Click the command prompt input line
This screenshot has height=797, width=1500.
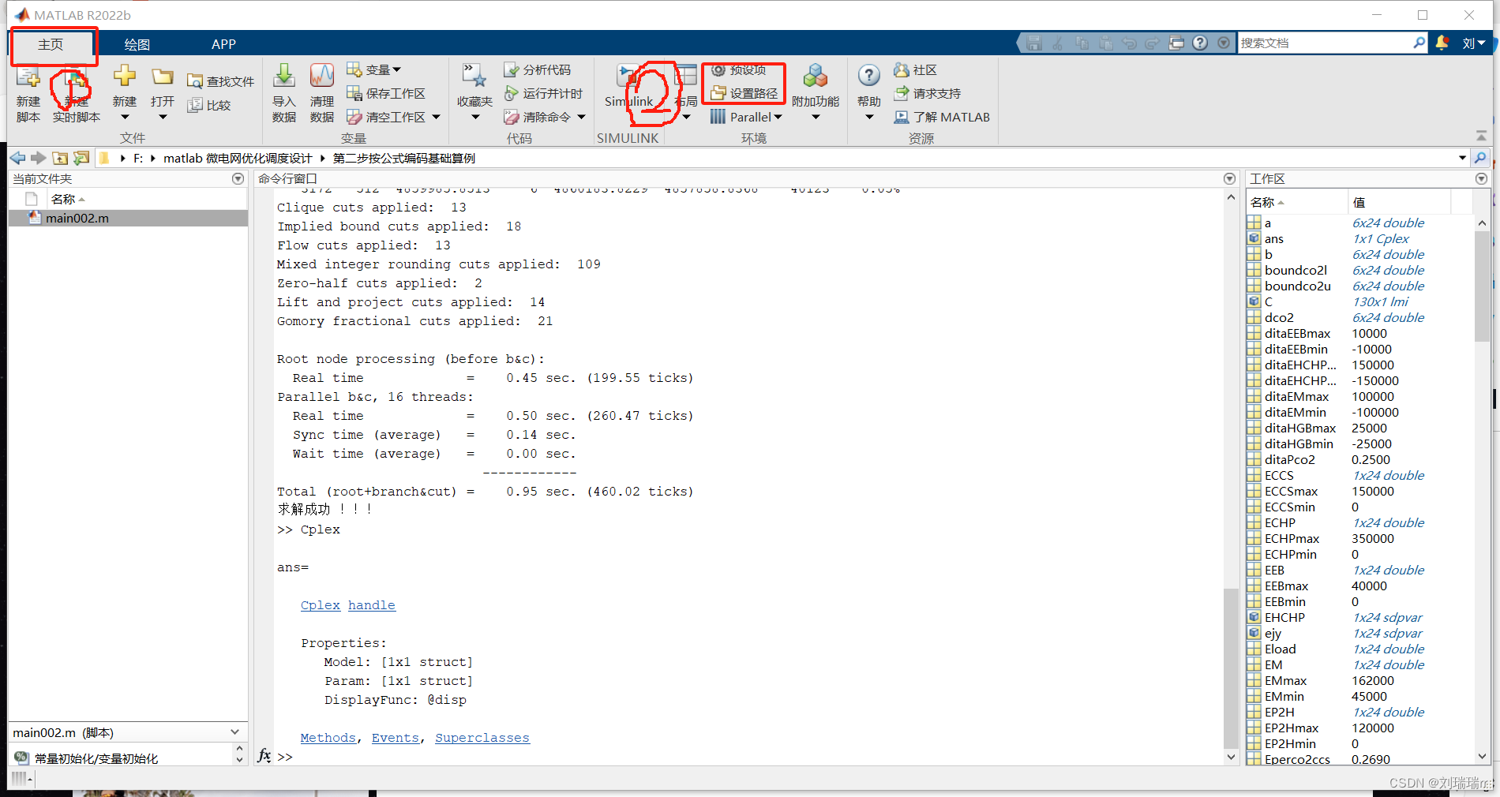coord(750,757)
